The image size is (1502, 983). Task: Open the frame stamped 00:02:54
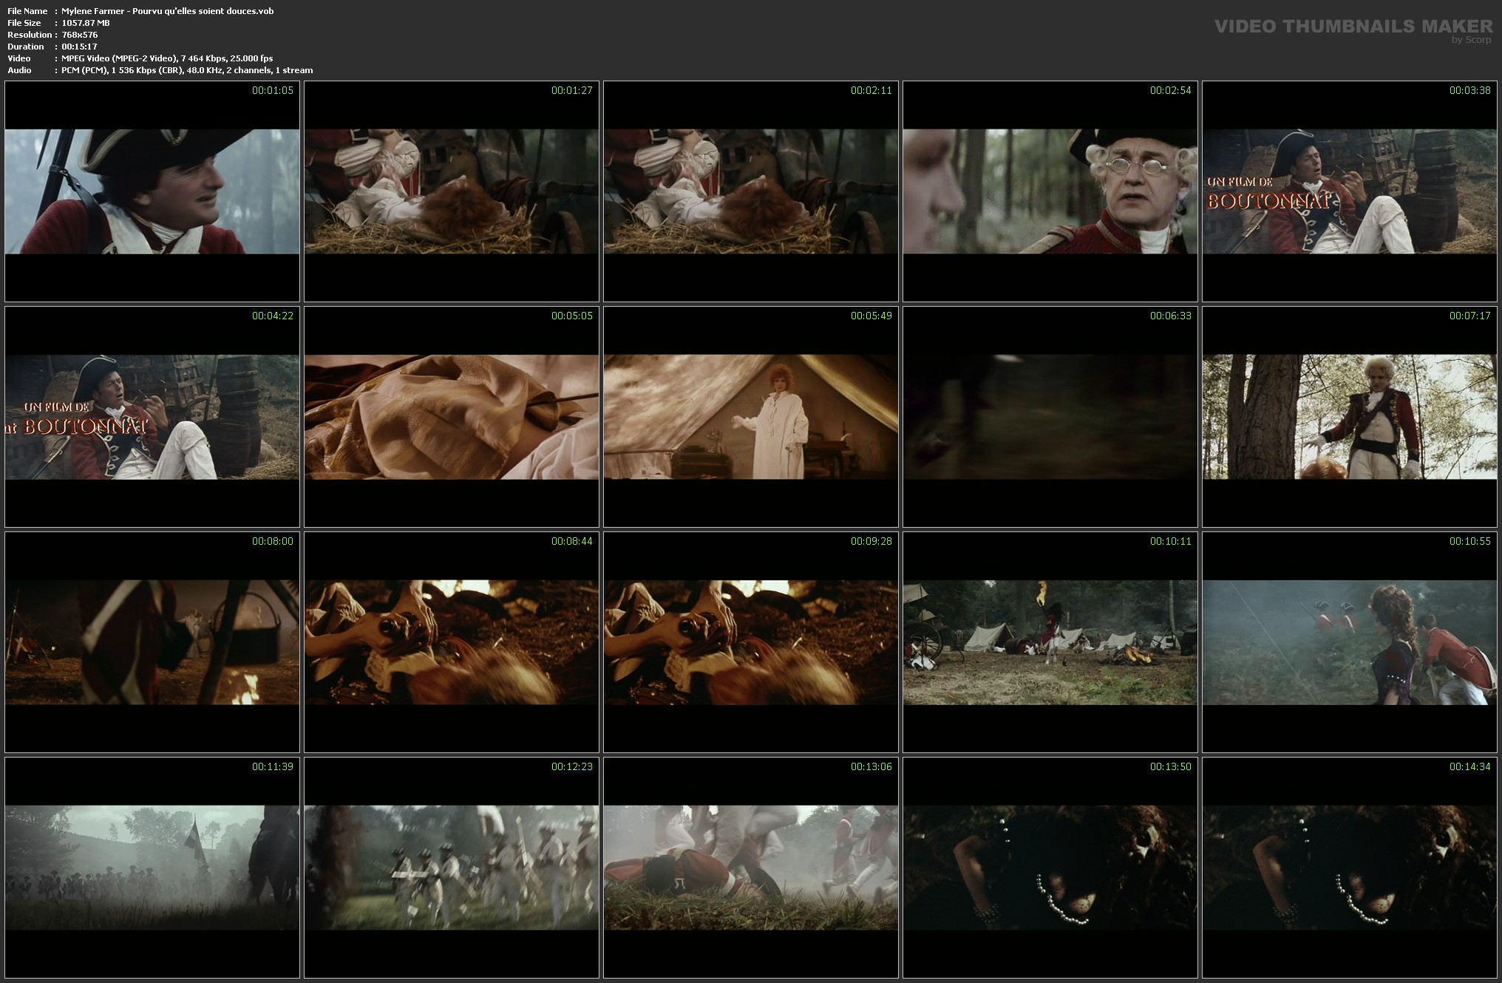point(1050,191)
